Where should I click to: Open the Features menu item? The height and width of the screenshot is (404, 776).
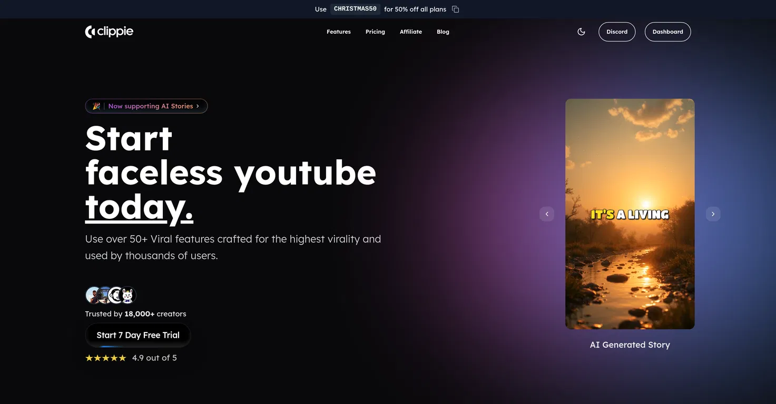click(339, 32)
